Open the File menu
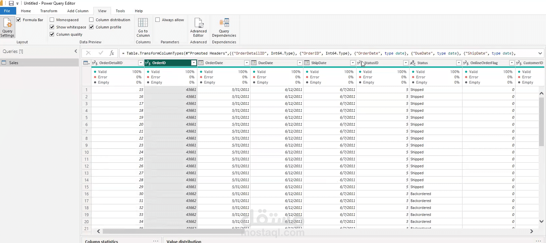Viewport: 546px width, 243px height. (7, 11)
